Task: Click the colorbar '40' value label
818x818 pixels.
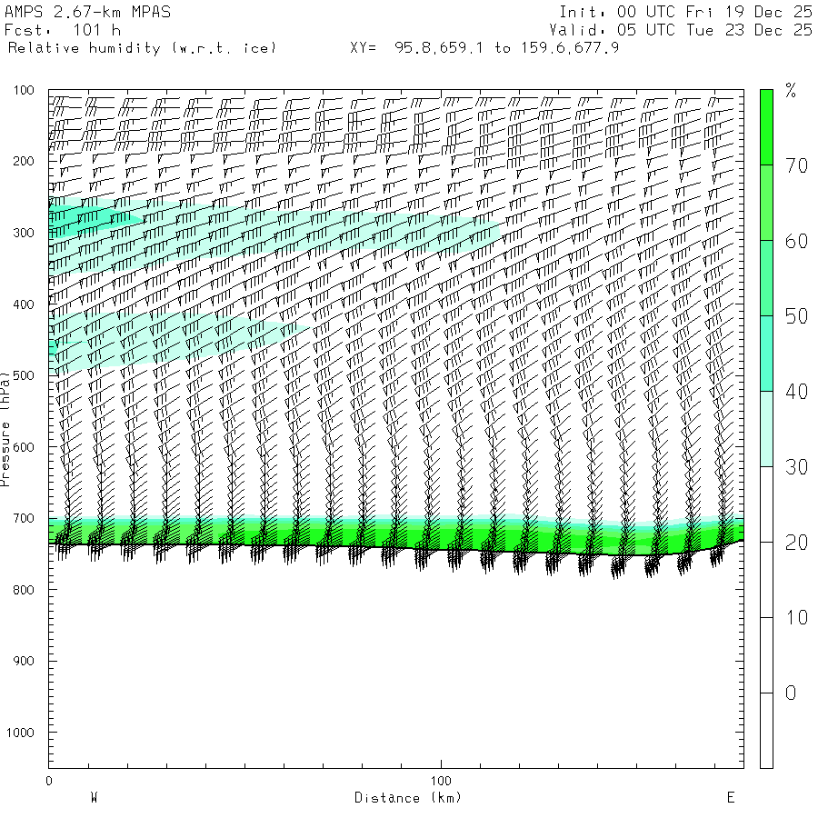Action: (796, 392)
